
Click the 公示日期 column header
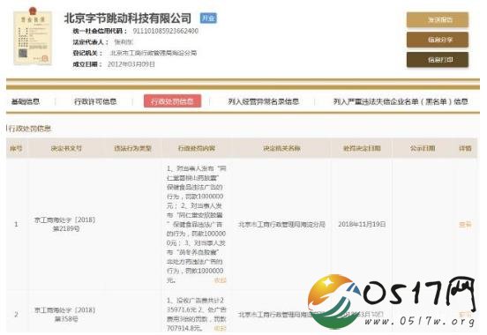click(423, 148)
